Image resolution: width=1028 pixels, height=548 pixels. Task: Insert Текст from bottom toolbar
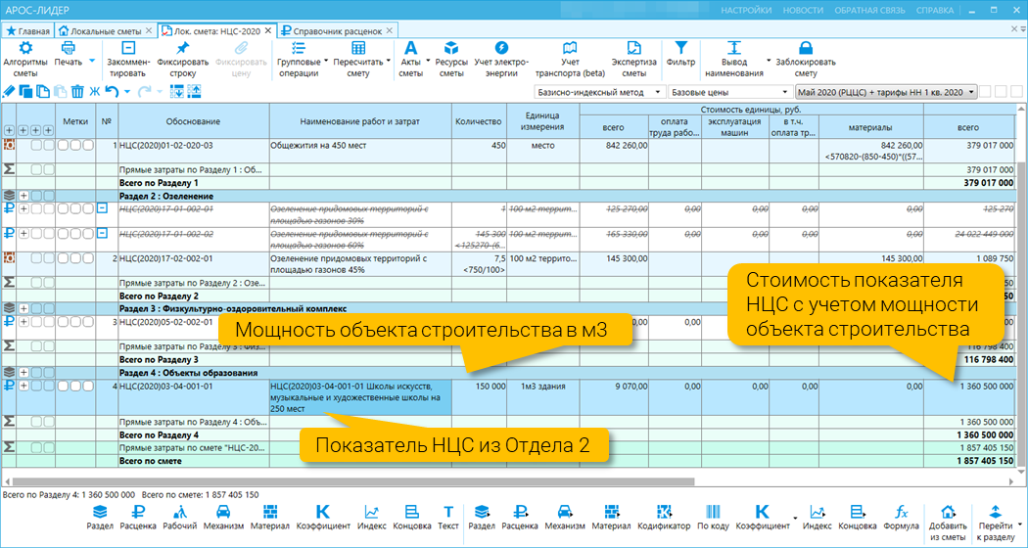[448, 518]
